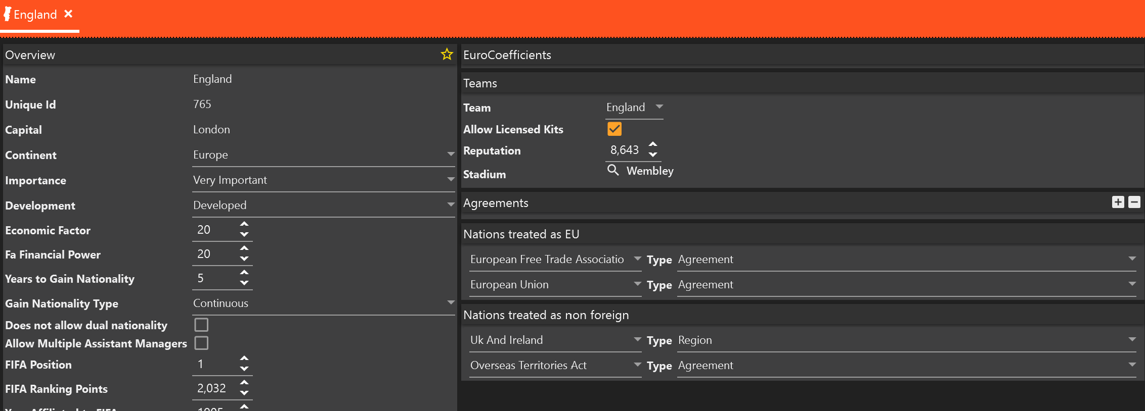
Task: Increase Reputation value
Action: 653,144
